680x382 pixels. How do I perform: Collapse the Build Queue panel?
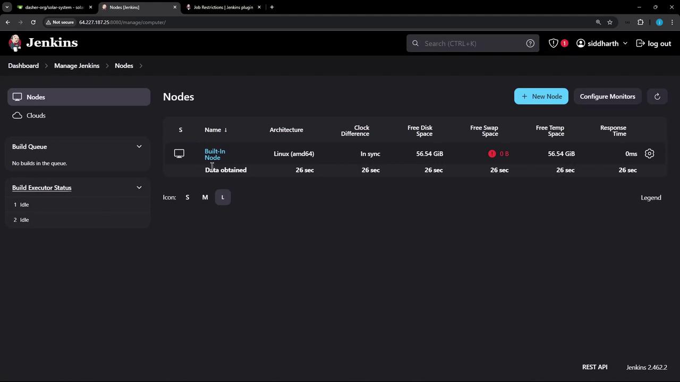click(x=139, y=146)
